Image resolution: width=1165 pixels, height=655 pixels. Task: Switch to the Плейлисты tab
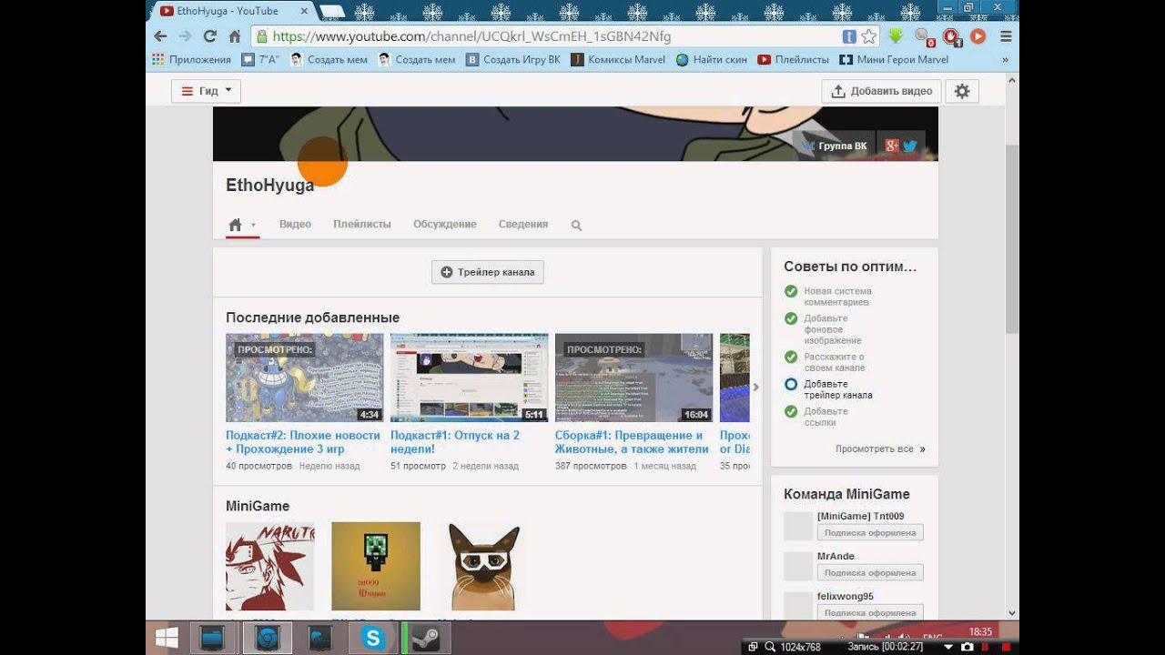362,224
